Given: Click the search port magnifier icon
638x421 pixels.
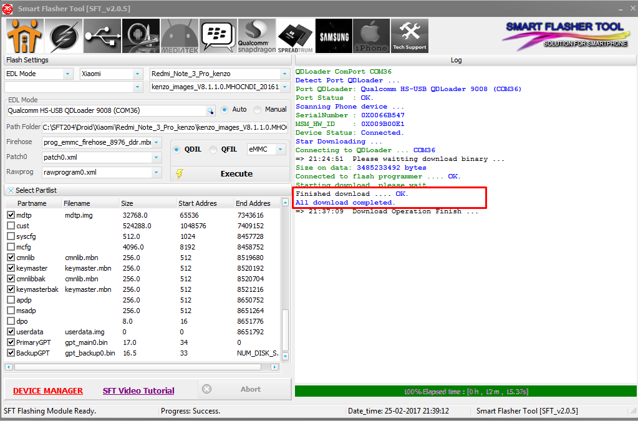Looking at the screenshot, I should (210, 110).
